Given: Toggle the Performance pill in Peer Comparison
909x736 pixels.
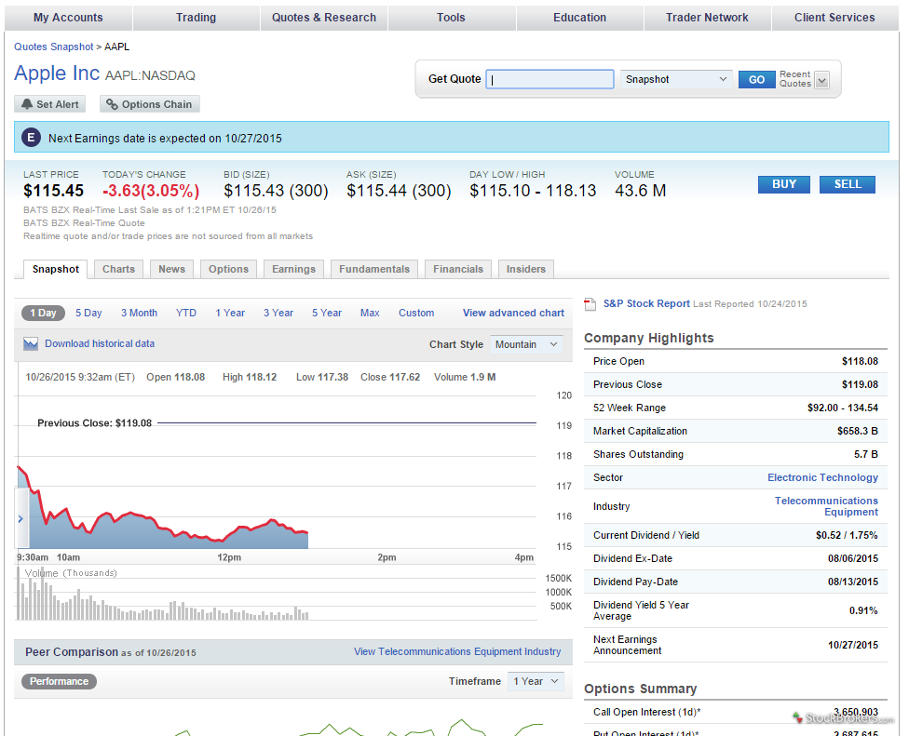Looking at the screenshot, I should point(59,681).
